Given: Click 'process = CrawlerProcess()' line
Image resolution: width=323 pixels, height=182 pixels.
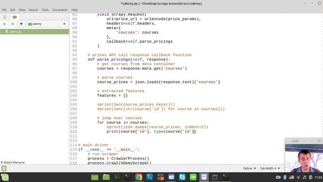Looking at the screenshot, I should (x=118, y=158).
